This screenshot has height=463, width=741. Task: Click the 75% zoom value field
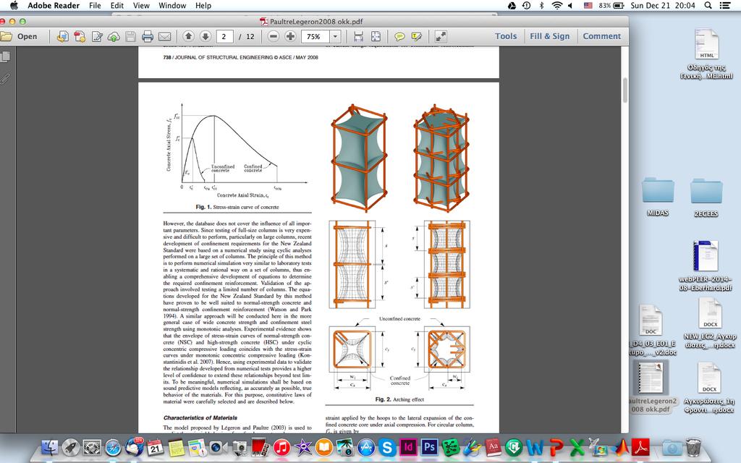316,36
